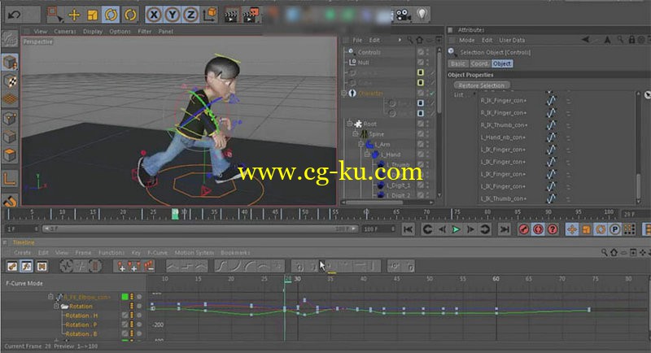Select the highlighted Rotate tool
The width and height of the screenshot is (651, 353).
[x=111, y=15]
